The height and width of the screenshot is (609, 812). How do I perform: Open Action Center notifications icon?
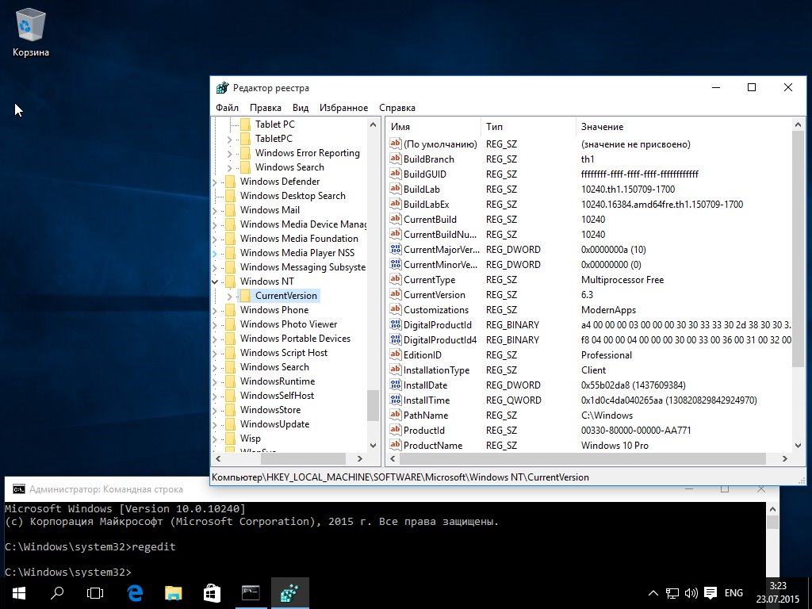[x=710, y=593]
